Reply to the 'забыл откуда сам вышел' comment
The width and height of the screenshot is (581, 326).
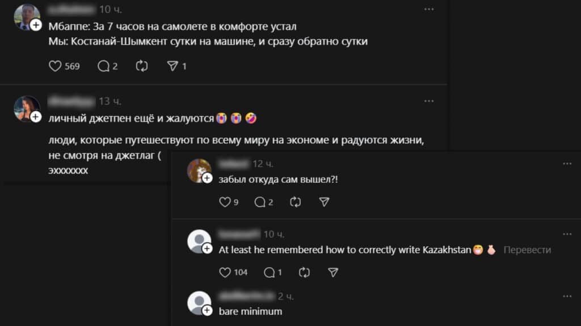click(260, 202)
